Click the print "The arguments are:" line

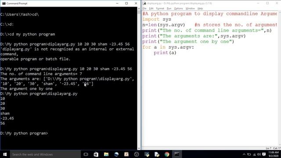[x=194, y=36]
